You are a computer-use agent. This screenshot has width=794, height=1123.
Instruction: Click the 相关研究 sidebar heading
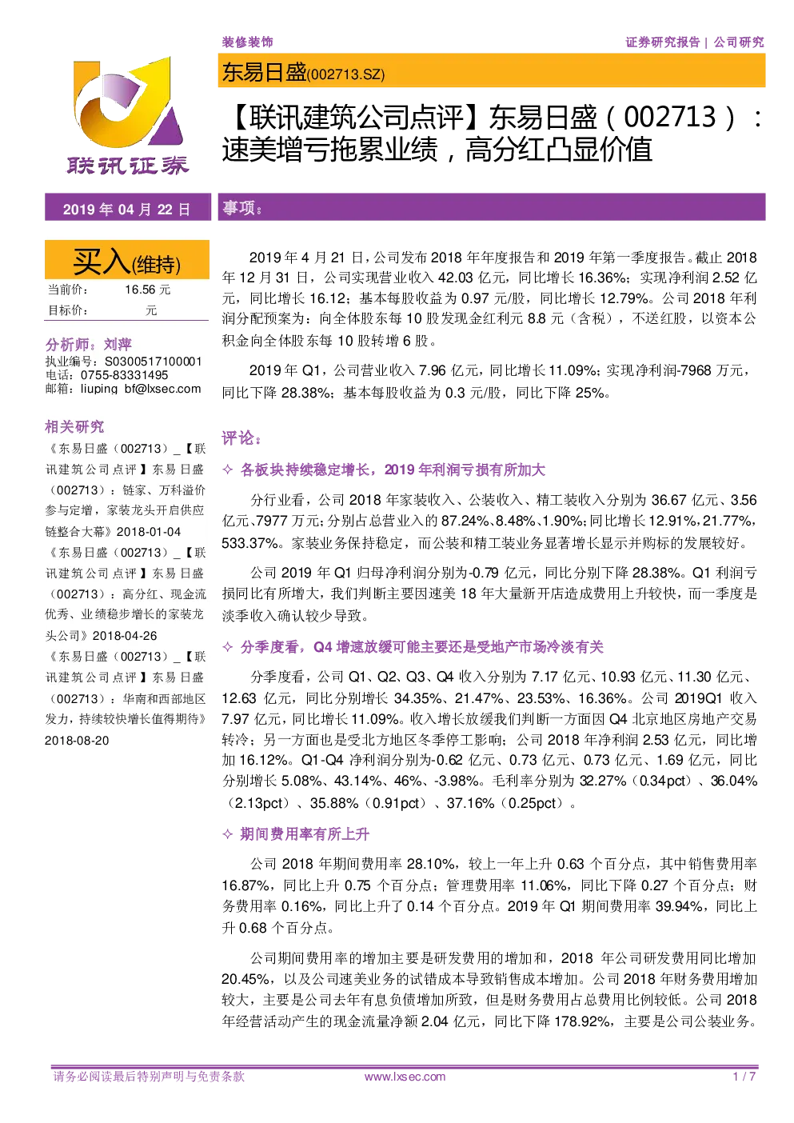74,426
